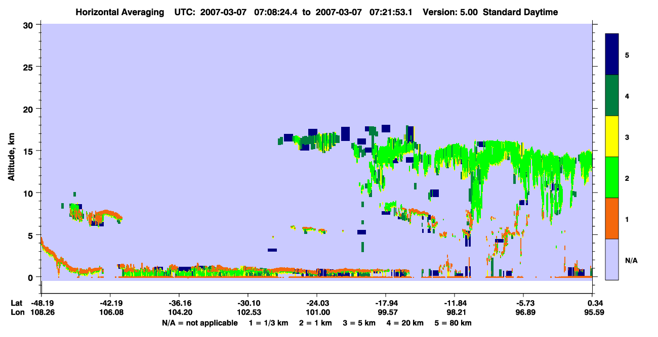This screenshot has height=337, width=658.
Task: Click the colorbar label N/A
Action: click(x=631, y=260)
